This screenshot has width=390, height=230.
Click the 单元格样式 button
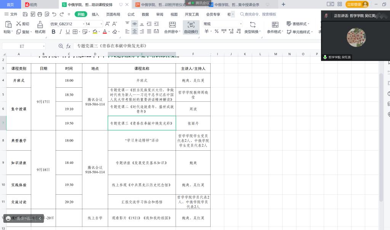299,32
